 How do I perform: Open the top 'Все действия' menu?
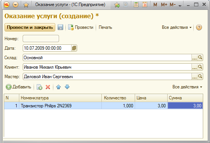[x=177, y=27]
